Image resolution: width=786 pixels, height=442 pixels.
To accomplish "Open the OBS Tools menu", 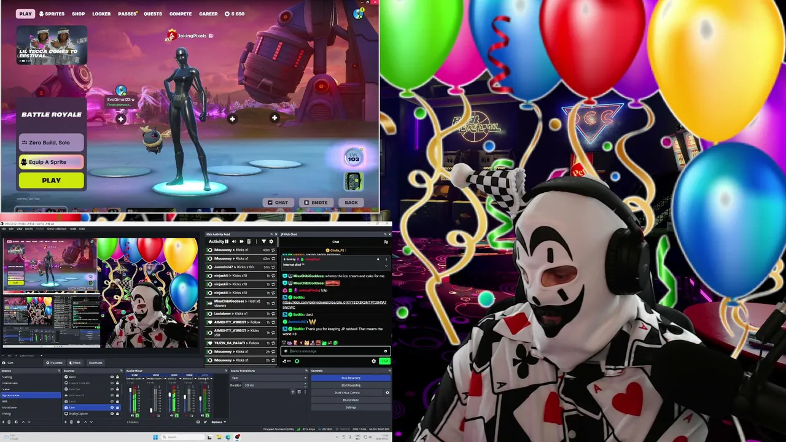I will pos(72,229).
